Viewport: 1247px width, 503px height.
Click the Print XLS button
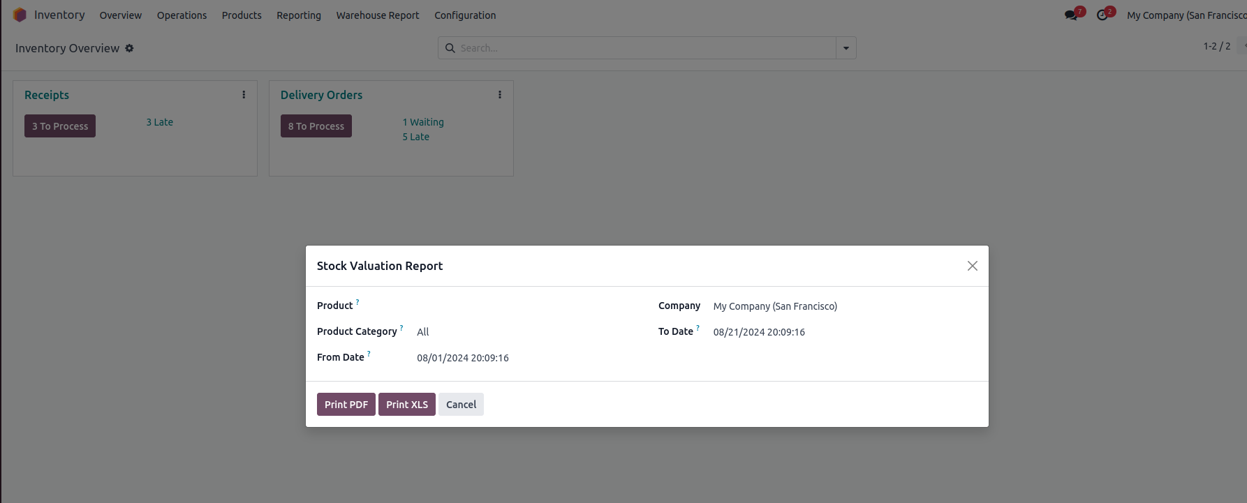point(407,405)
